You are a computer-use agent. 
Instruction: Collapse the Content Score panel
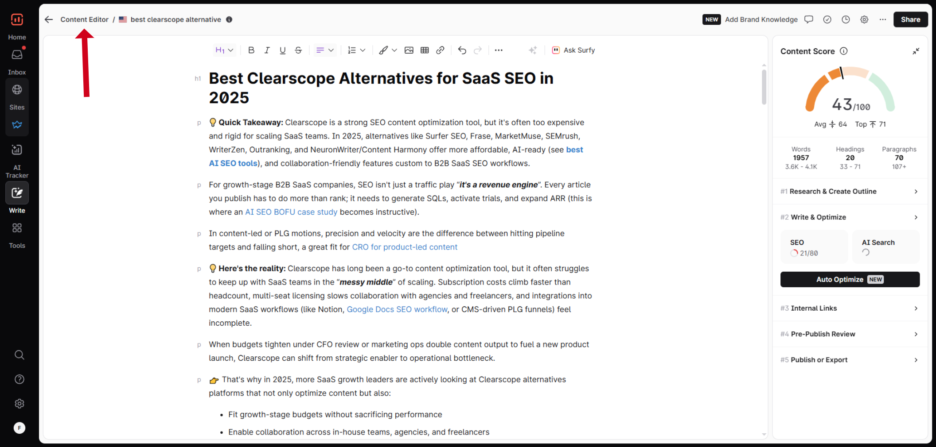[916, 51]
